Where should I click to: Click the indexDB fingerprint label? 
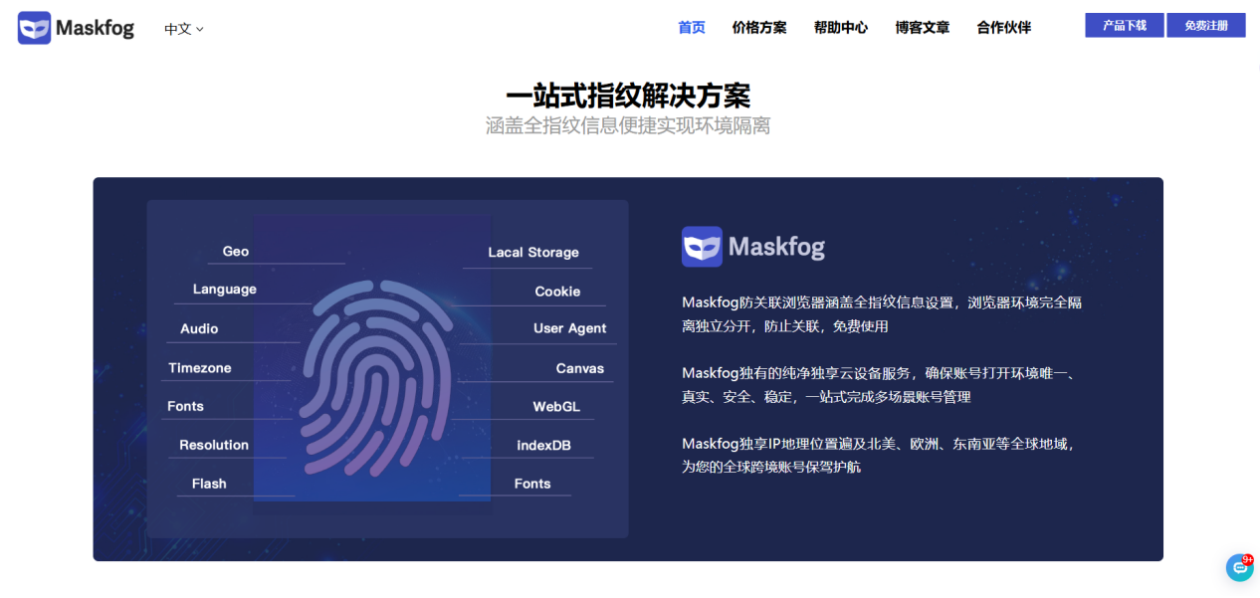point(543,446)
